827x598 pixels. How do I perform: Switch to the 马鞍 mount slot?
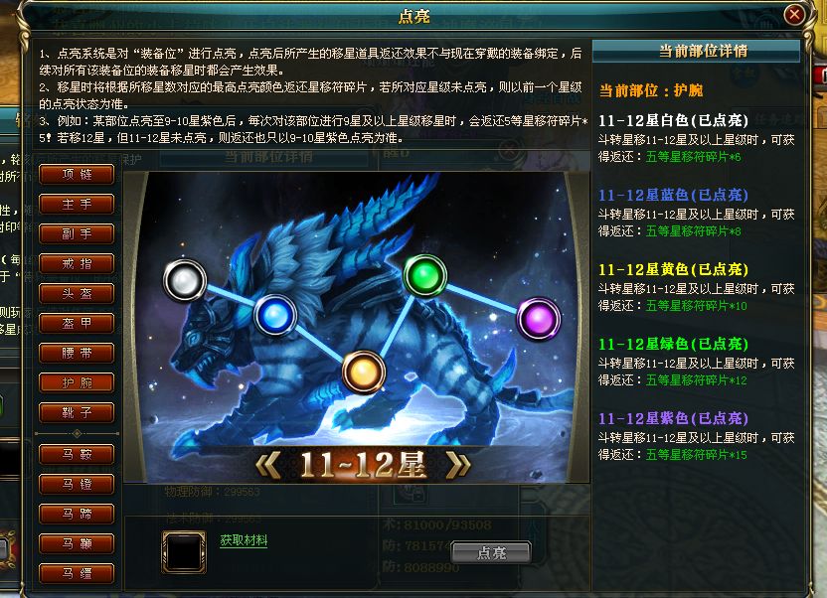tap(77, 454)
